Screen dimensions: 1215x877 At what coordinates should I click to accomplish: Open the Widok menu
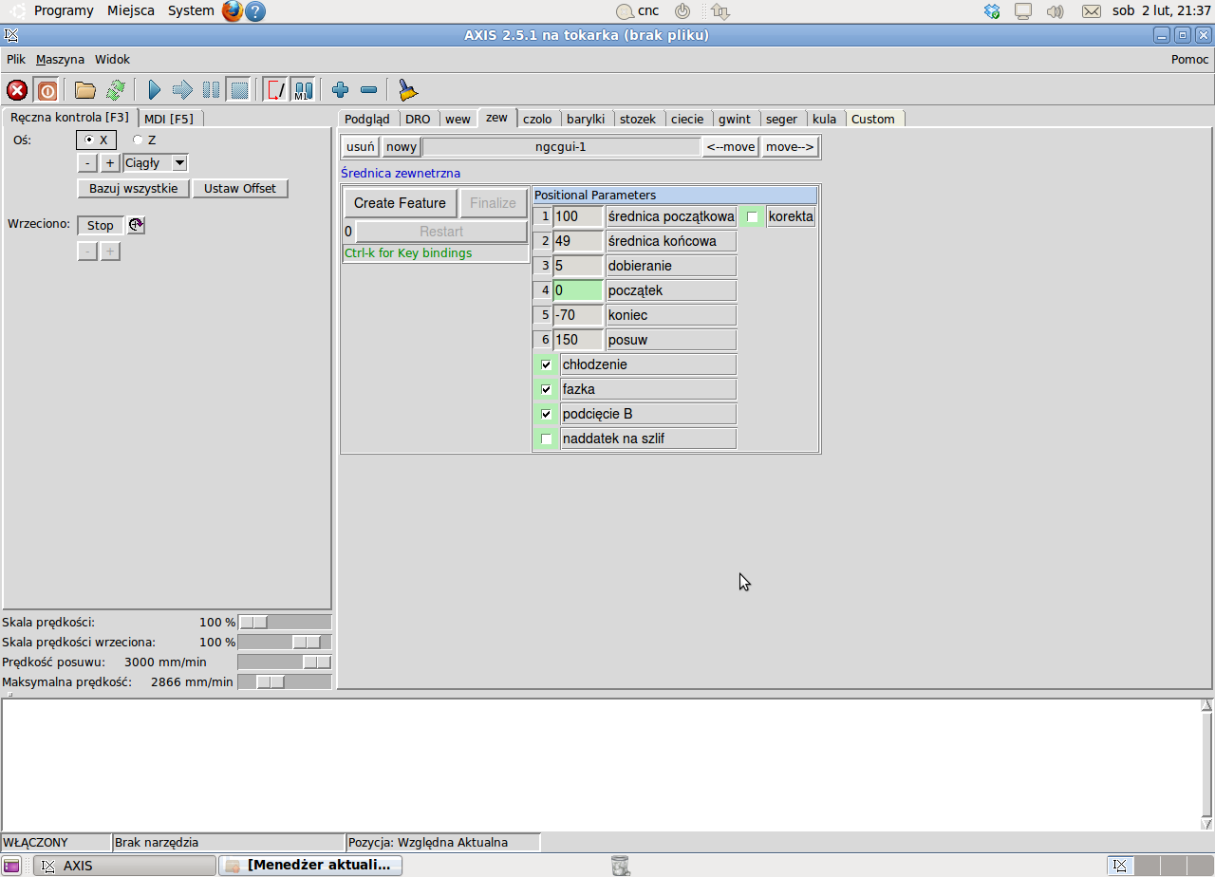tap(112, 59)
